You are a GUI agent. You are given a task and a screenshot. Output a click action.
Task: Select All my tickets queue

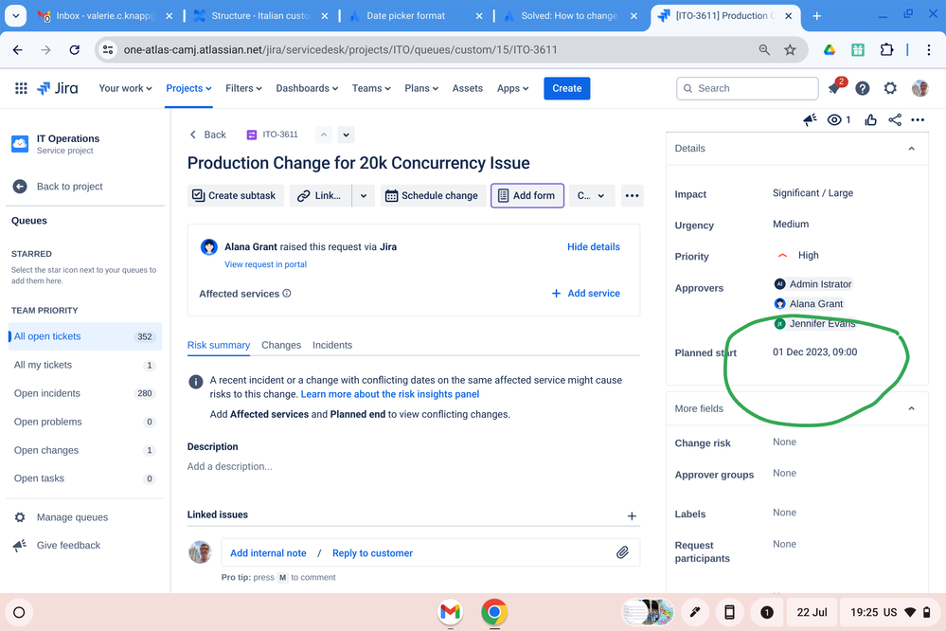click(84, 365)
